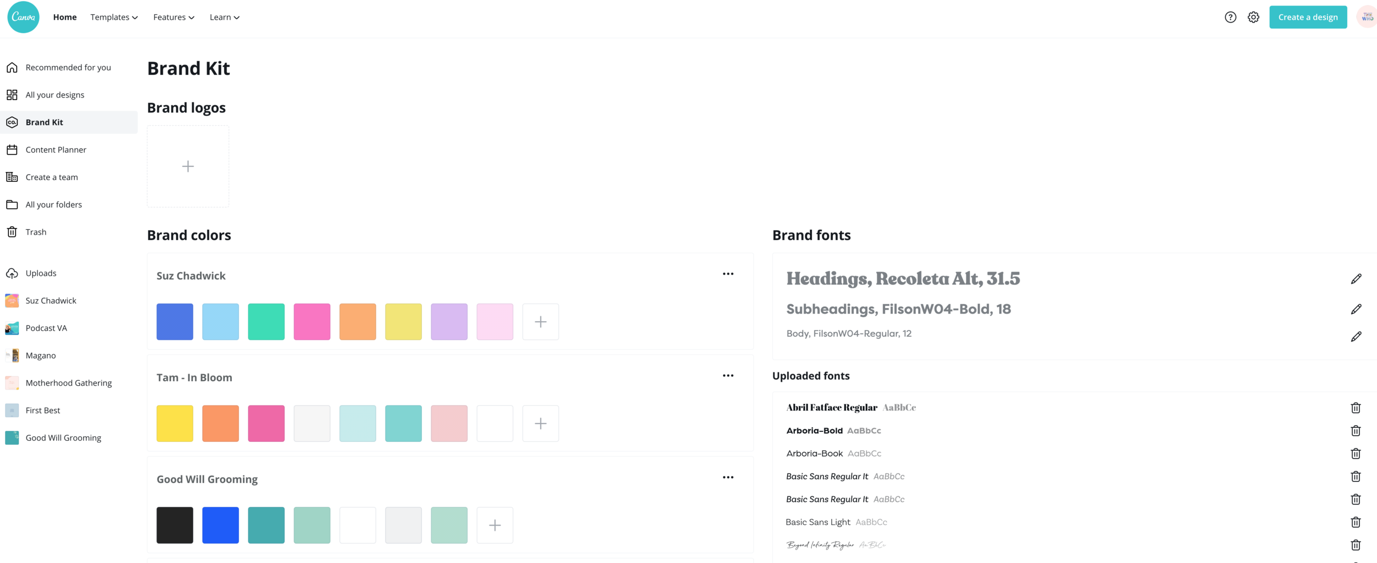Click Headings, Recoleta Alt, 31.5 text

[x=903, y=279]
